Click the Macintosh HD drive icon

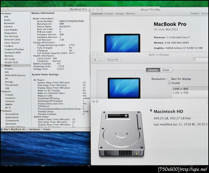pyautogui.click(x=121, y=134)
